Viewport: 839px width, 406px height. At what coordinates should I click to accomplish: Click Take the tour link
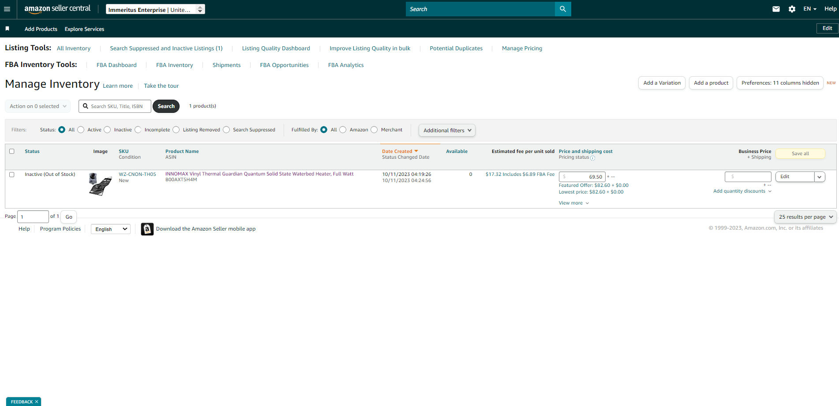click(161, 86)
